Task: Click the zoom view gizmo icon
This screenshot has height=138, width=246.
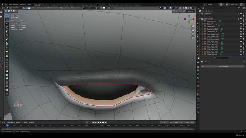Action: 193,26
